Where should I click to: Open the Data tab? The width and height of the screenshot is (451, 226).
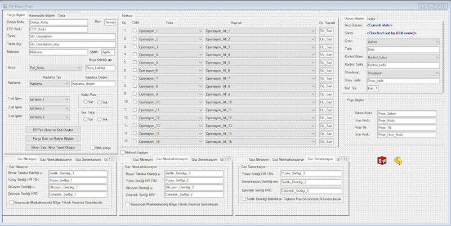pyautogui.click(x=61, y=16)
